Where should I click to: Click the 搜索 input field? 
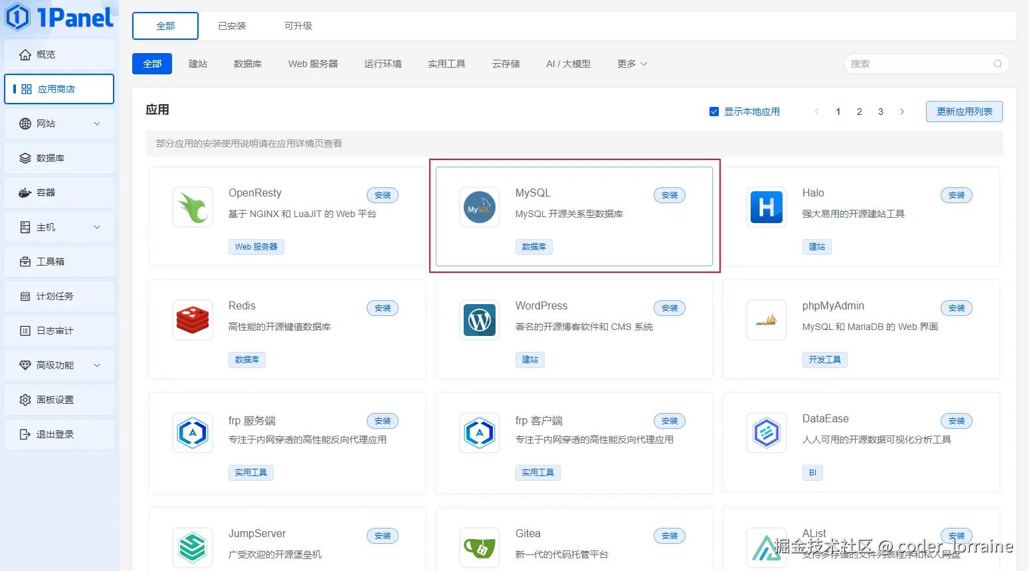(926, 64)
